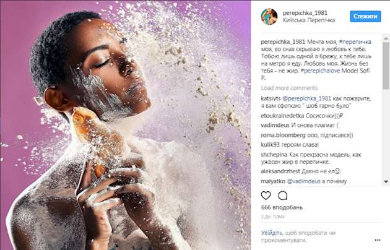The image size is (390, 250).
Task: Open the Київська Перепічка location link
Action: (x=309, y=20)
